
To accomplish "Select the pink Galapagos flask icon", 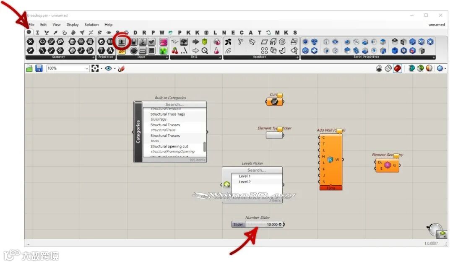I will tap(217, 51).
